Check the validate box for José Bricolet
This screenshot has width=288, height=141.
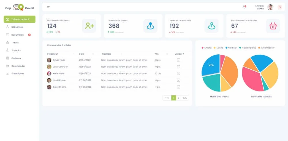pyautogui.click(x=178, y=80)
